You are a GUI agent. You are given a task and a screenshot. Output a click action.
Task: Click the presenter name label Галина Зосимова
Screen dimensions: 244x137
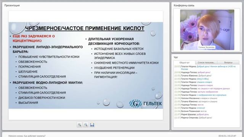click(207, 47)
